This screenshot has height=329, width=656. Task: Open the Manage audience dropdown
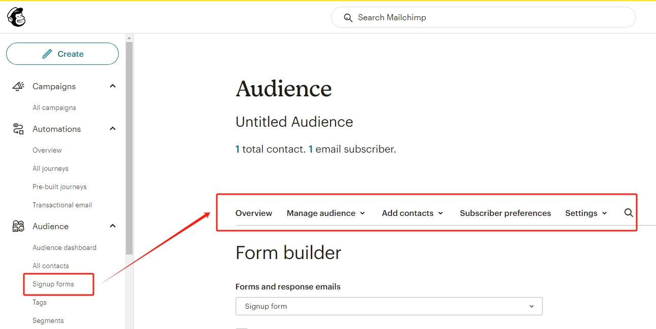click(x=326, y=213)
